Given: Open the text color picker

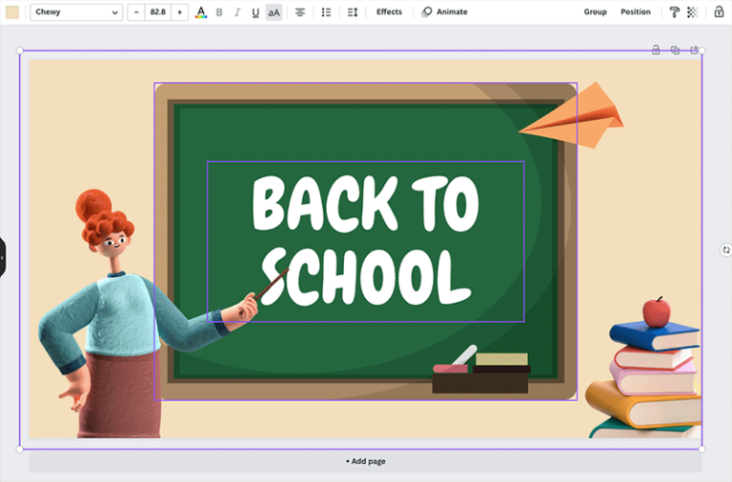Looking at the screenshot, I should (x=201, y=12).
